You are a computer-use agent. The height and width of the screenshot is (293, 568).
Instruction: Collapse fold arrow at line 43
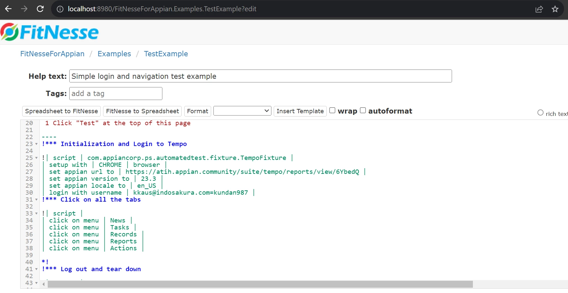36,283
